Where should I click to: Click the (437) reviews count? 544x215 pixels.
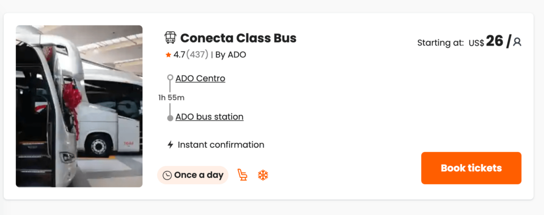click(x=197, y=55)
